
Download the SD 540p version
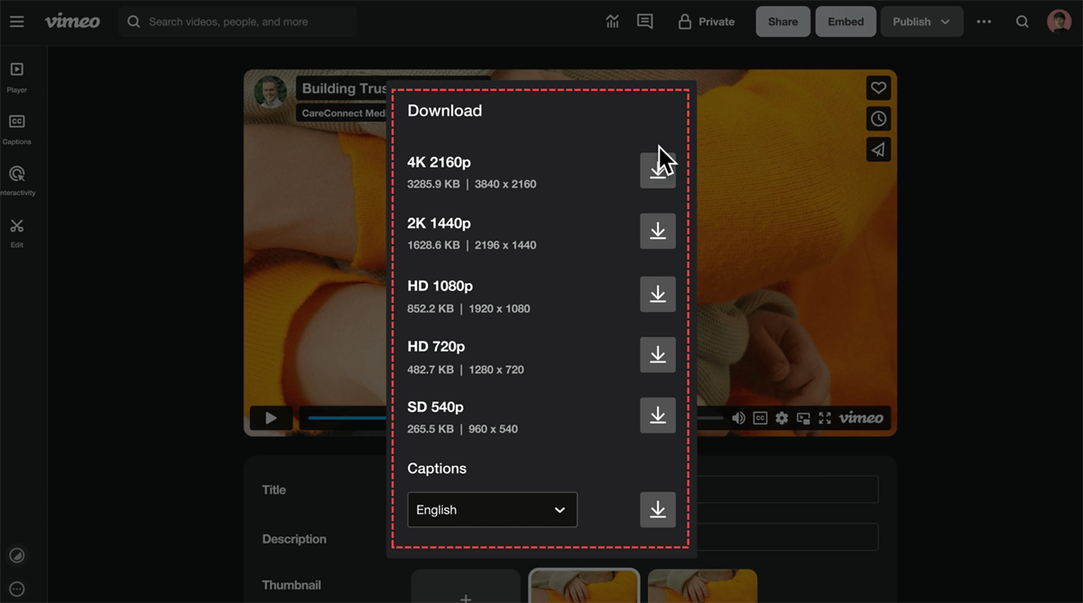[657, 416]
